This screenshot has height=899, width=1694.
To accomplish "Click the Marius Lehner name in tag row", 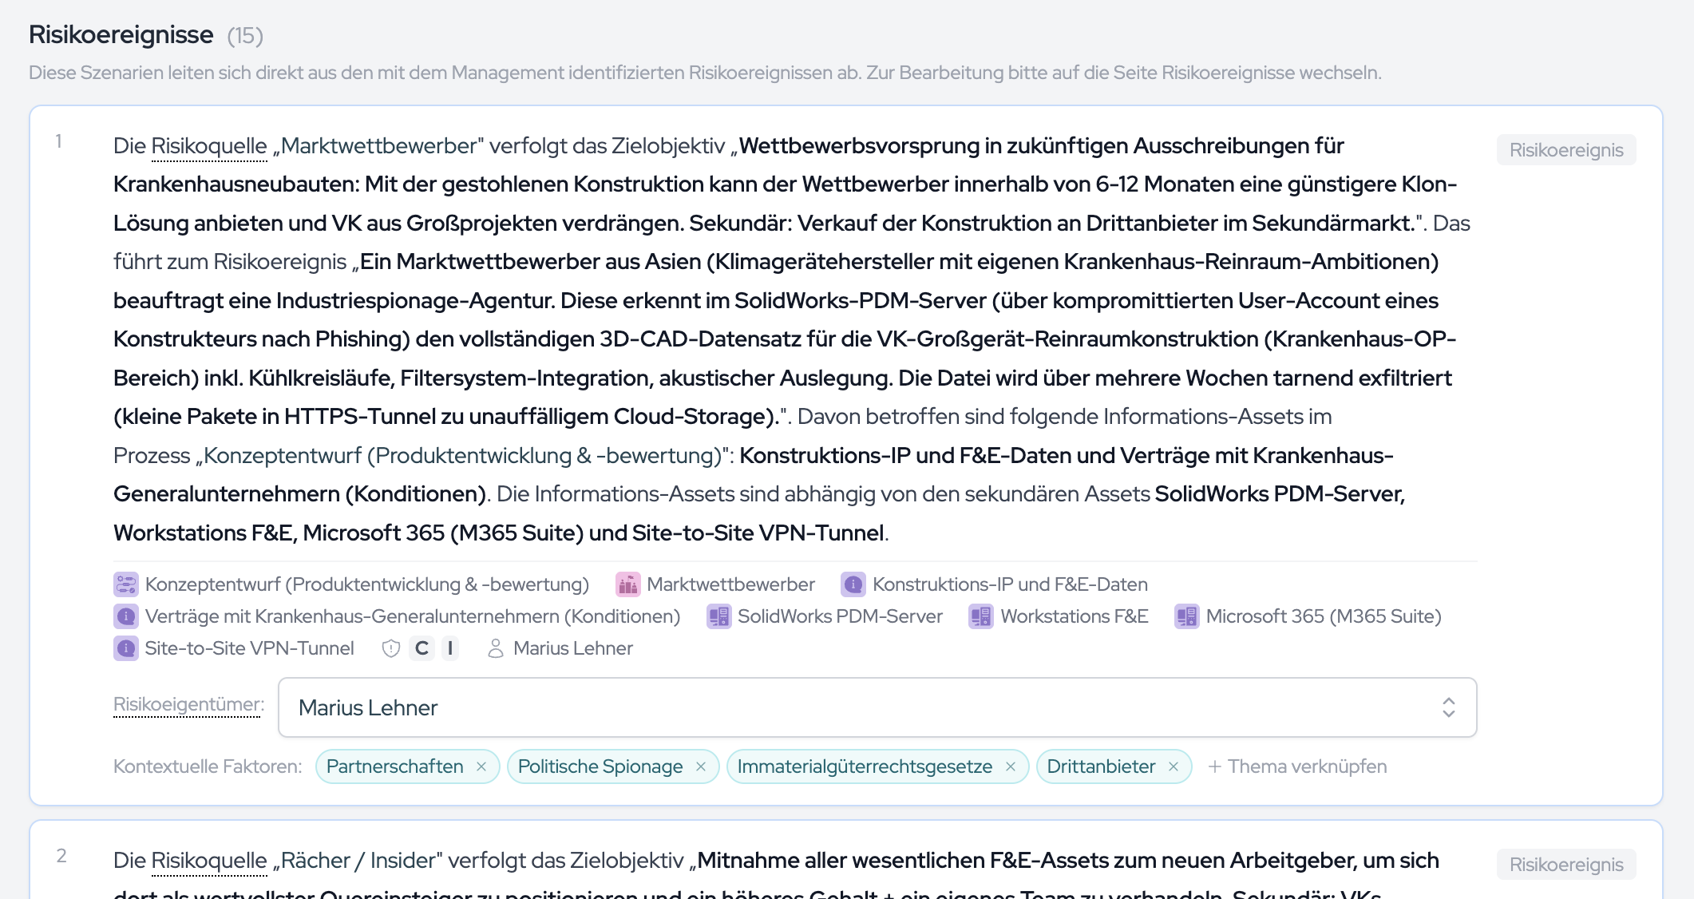I will pyautogui.click(x=573, y=648).
